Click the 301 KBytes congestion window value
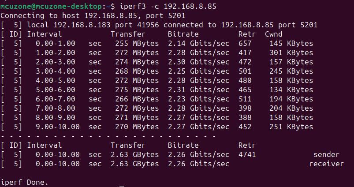Image resolution: width=354 pixels, height=187 pixels. tap(291, 53)
